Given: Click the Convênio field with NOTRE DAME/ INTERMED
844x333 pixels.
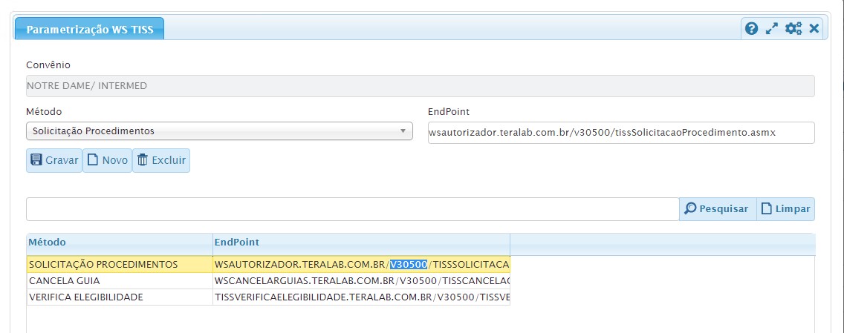Looking at the screenshot, I should tap(421, 86).
